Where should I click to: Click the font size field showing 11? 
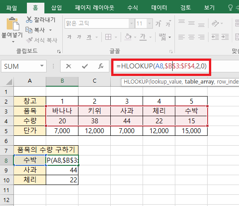(141, 24)
